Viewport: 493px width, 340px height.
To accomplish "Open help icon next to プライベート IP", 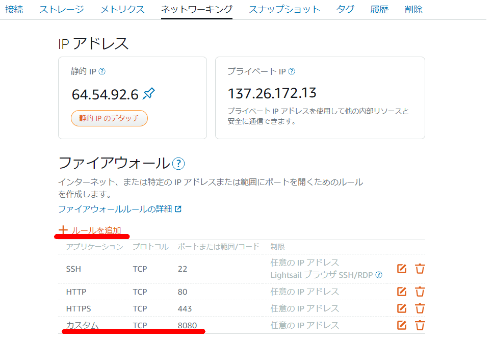I will (x=292, y=71).
